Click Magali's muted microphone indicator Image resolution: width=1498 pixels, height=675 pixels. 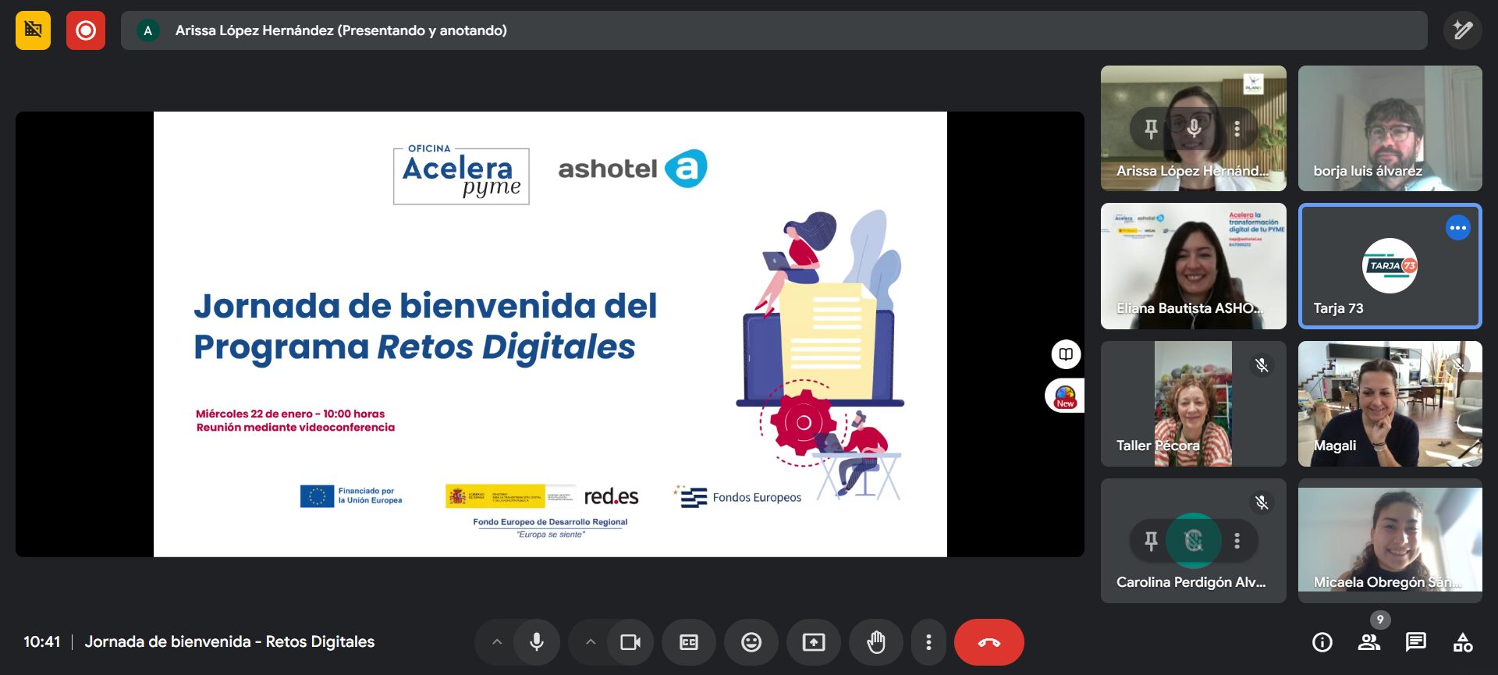click(x=1457, y=365)
